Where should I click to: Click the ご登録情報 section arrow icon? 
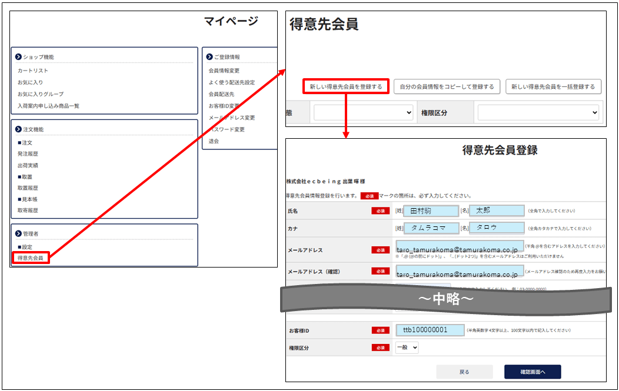209,57
